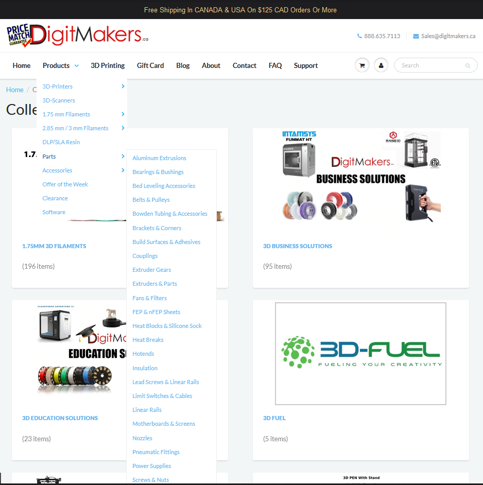Viewport: 483px width, 485px height.
Task: Choose Screws & Nuts
Action: pyautogui.click(x=151, y=480)
